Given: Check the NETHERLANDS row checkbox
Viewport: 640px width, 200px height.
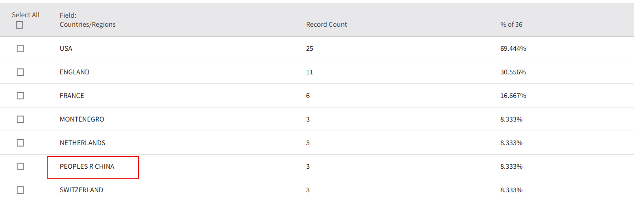Looking at the screenshot, I should point(20,143).
